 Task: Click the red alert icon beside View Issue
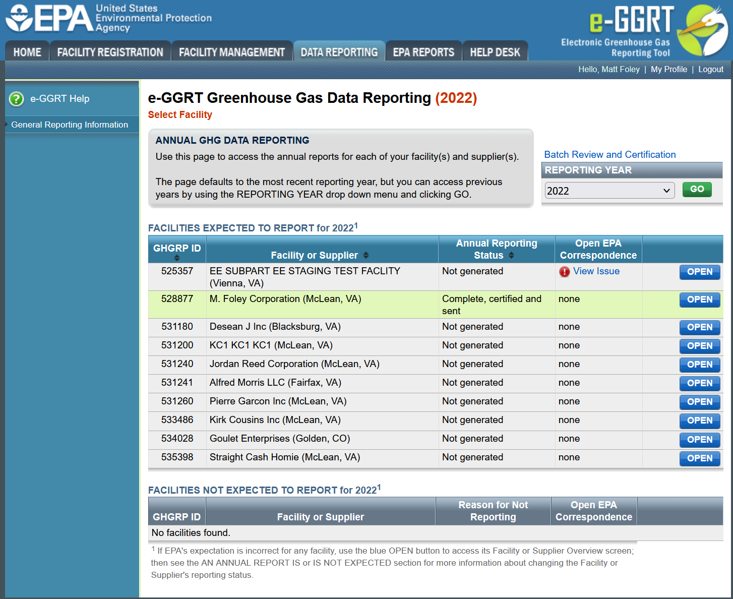(x=565, y=272)
